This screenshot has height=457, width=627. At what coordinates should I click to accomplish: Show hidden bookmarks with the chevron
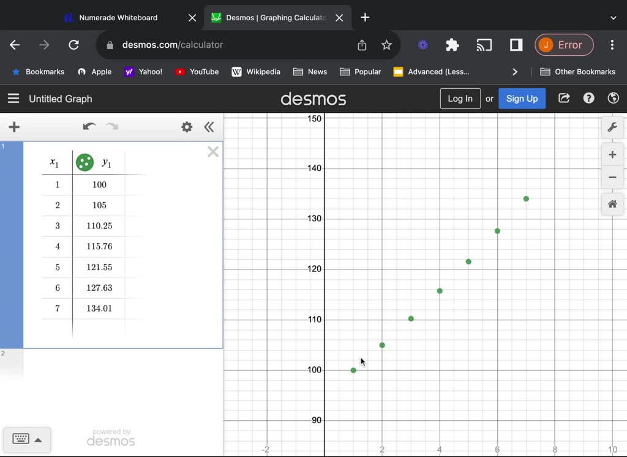pyautogui.click(x=514, y=72)
